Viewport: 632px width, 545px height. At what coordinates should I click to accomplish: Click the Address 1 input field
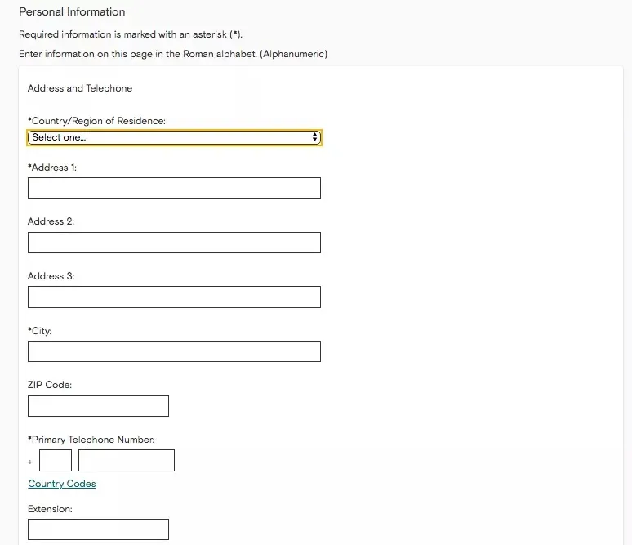pos(174,188)
